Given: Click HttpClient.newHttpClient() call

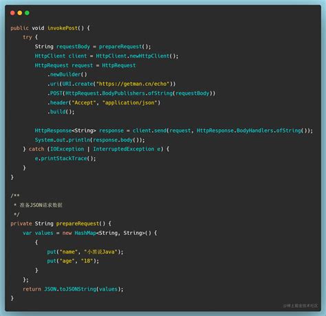Looking at the screenshot, I should (x=137, y=56).
